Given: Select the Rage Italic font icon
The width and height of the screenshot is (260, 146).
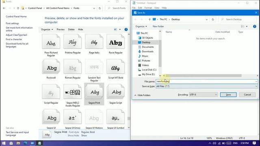Looking at the screenshot, I should click(x=94, y=41).
